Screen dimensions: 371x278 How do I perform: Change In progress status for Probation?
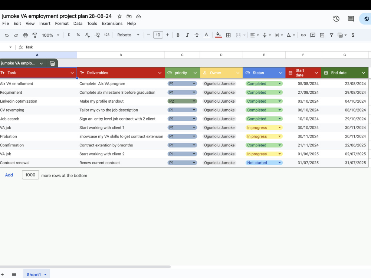(264, 136)
